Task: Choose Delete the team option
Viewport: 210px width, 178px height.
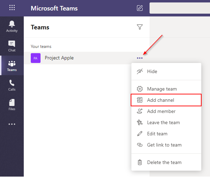Action: tap(166, 162)
